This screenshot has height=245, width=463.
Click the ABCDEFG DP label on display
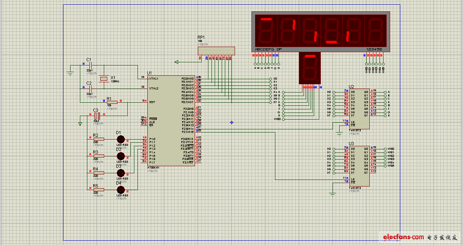(268, 49)
